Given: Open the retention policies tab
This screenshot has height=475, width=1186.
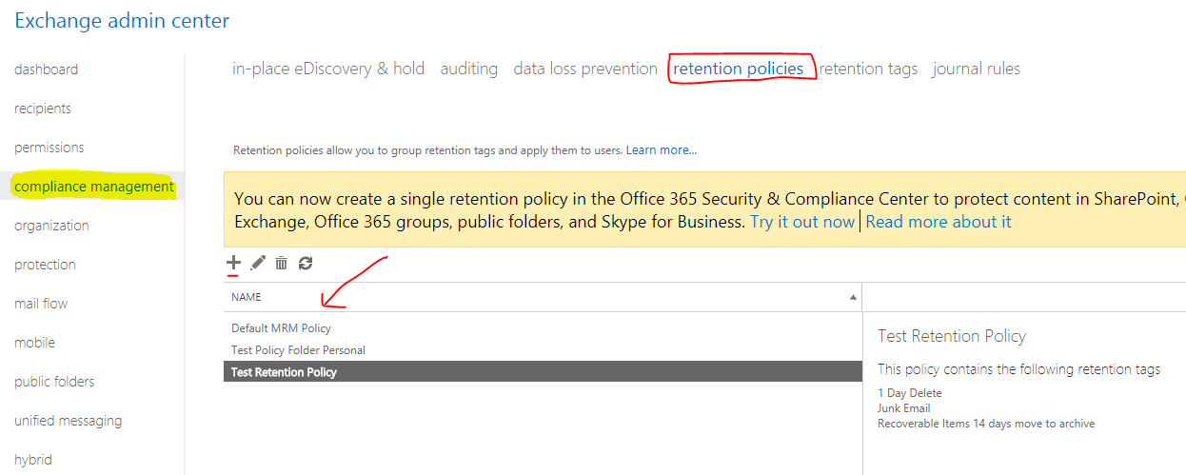Looking at the screenshot, I should [739, 69].
